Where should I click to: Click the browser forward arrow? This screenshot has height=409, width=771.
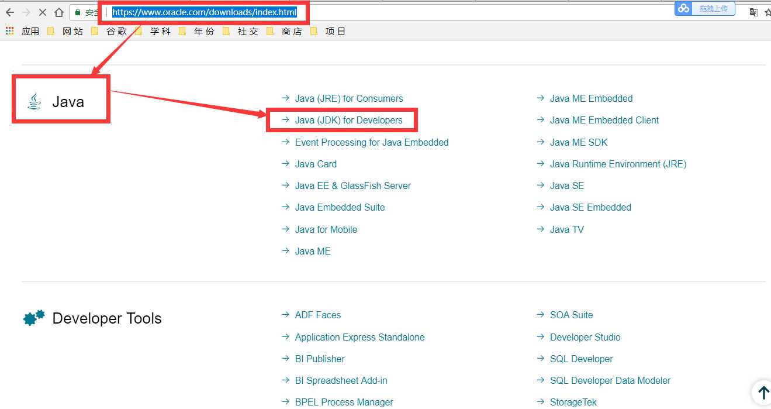(x=26, y=12)
